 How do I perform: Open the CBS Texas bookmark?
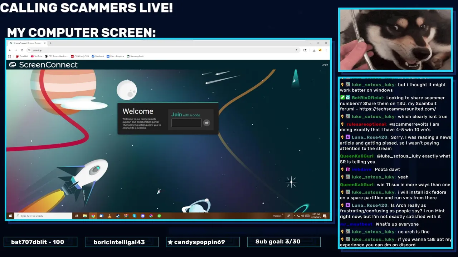pos(57,56)
